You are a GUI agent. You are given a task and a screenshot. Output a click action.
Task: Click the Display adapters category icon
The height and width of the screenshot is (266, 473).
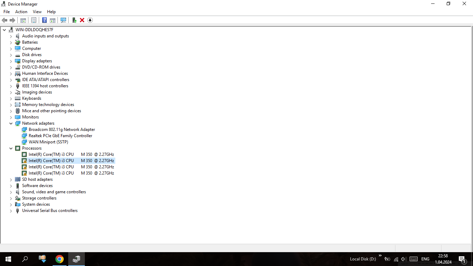pos(18,61)
